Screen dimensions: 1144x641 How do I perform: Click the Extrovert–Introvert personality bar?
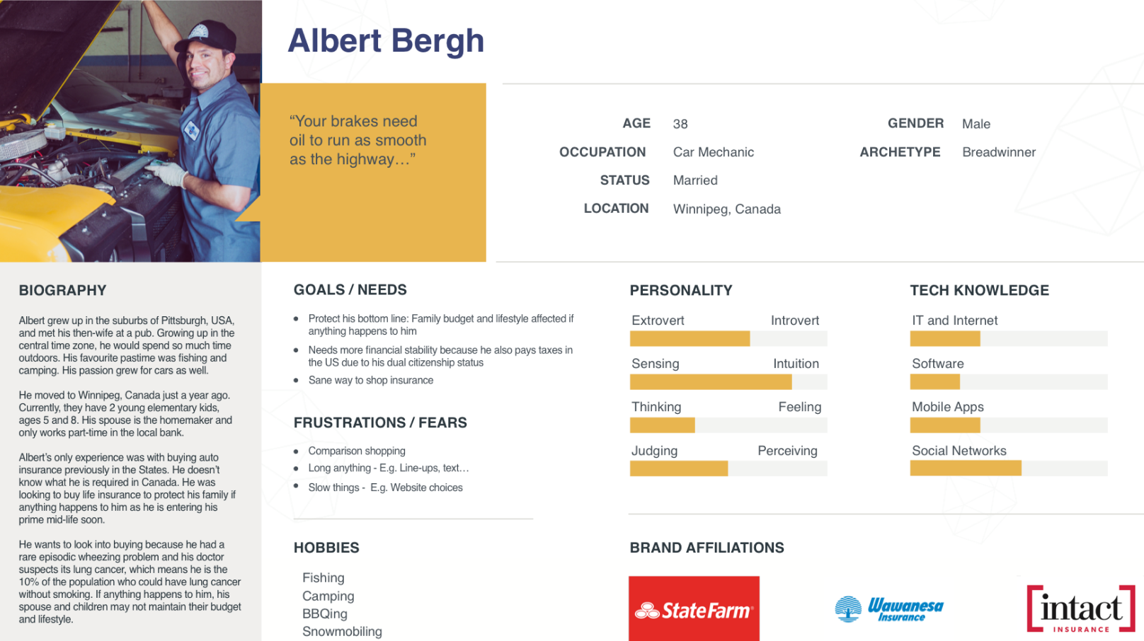point(728,339)
